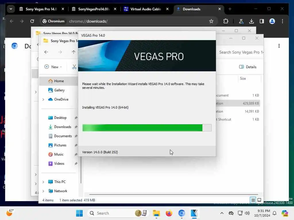The image size is (294, 220).
Task: Go forward in Chromium browser
Action: click(x=22, y=21)
